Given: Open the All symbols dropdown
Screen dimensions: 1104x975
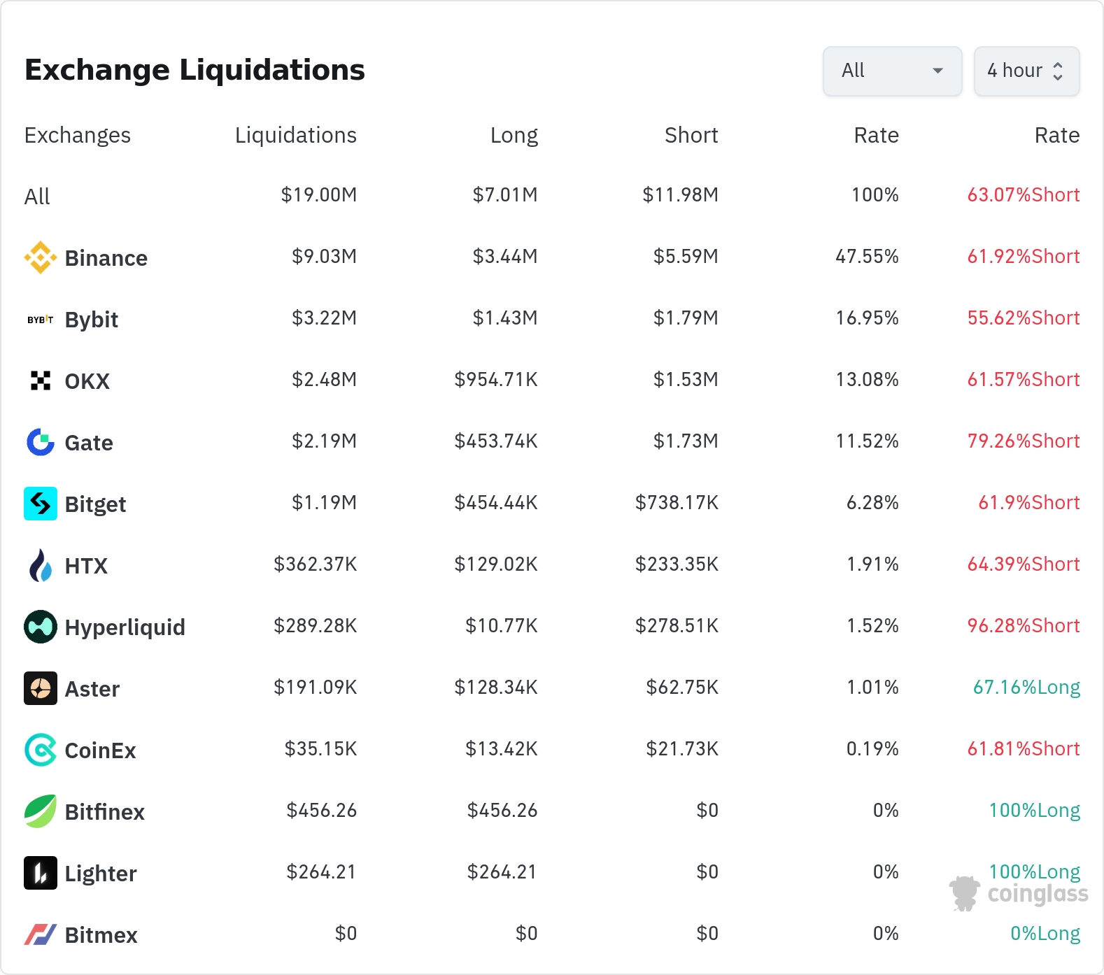Looking at the screenshot, I should (x=892, y=71).
